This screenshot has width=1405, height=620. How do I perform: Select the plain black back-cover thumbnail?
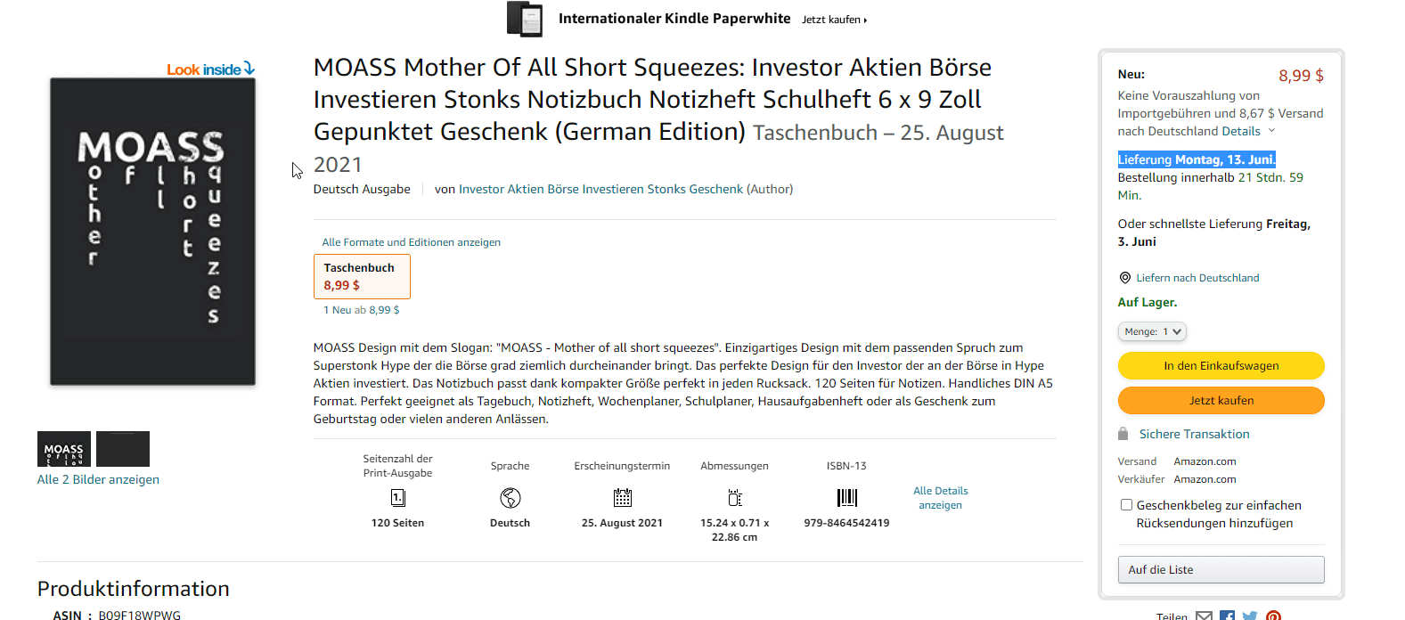[x=123, y=449]
